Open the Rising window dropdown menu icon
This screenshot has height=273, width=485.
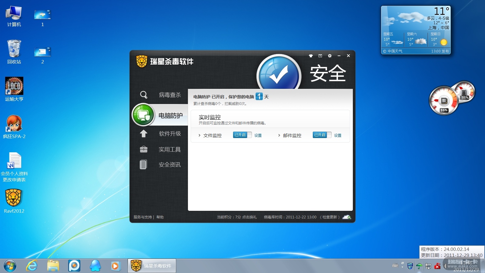coord(320,56)
